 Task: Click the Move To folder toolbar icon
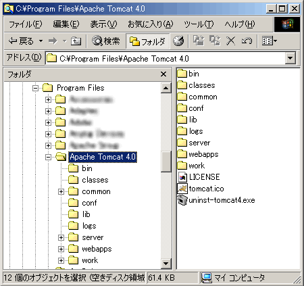coord(199,41)
